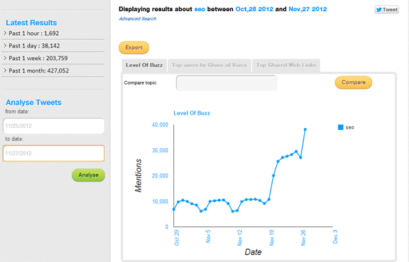Click the to date input field

(53, 153)
